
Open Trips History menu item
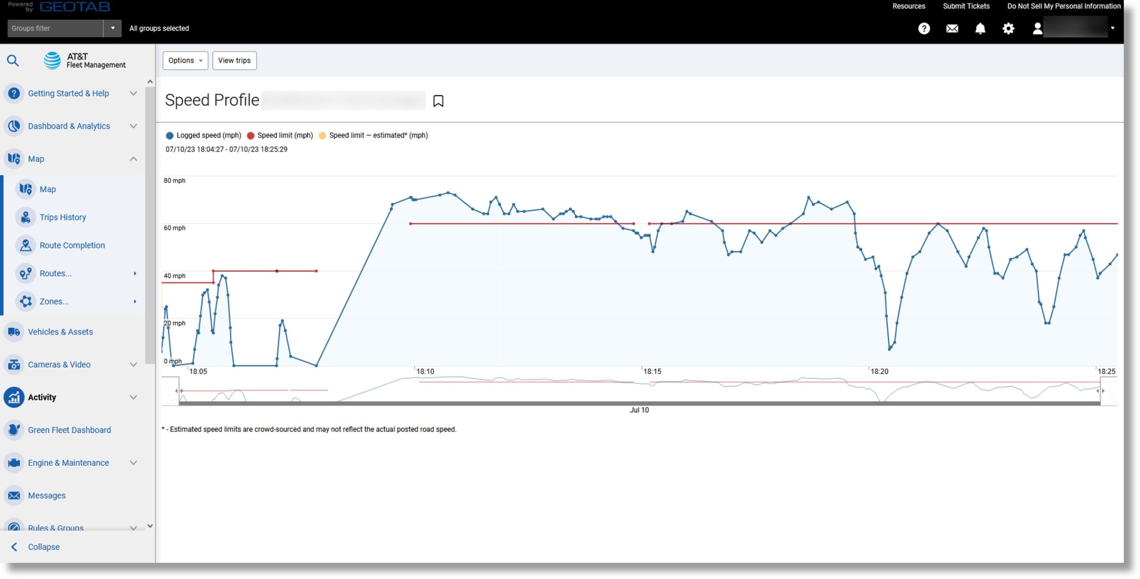coord(63,217)
